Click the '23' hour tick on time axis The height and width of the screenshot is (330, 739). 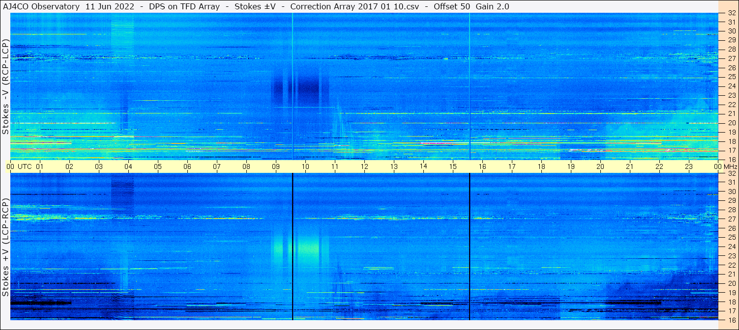689,166
